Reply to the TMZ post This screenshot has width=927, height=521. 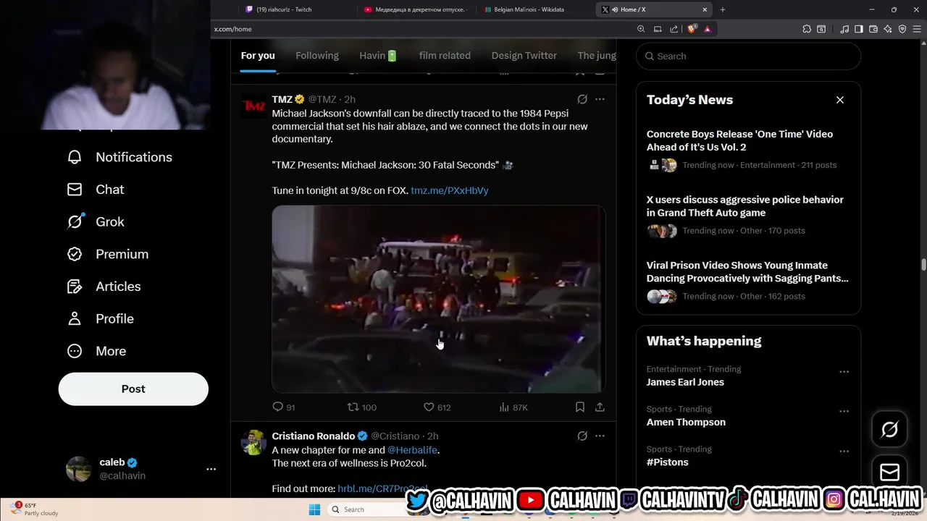283,407
